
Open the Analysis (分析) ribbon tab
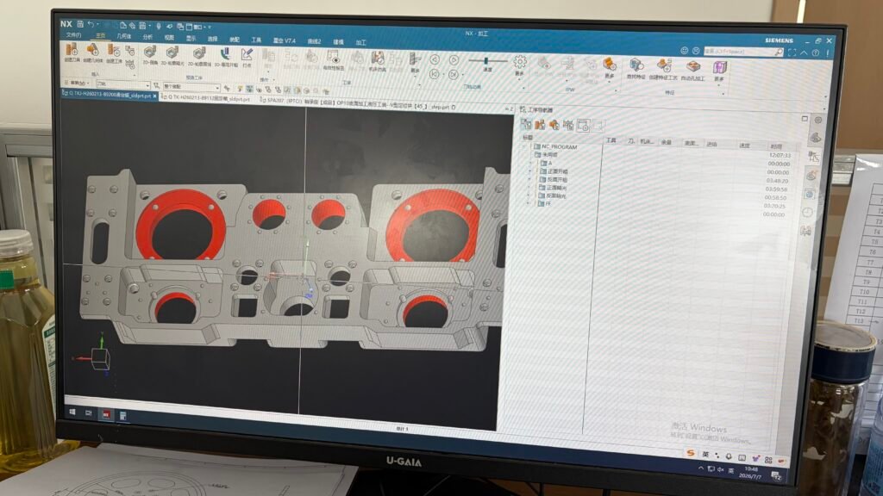[x=147, y=36]
